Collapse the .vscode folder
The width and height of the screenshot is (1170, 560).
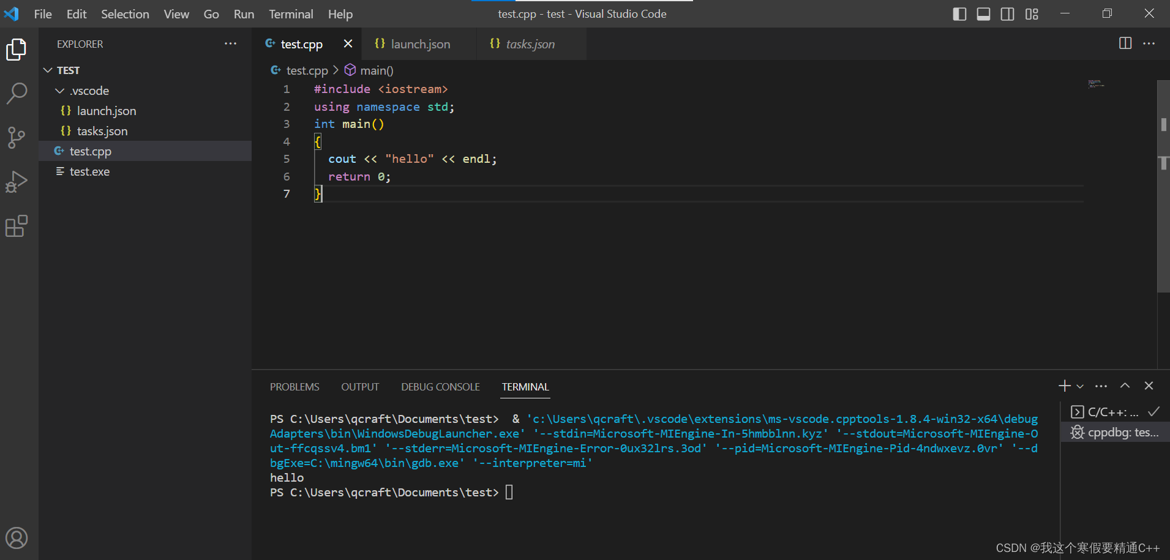tap(144, 91)
